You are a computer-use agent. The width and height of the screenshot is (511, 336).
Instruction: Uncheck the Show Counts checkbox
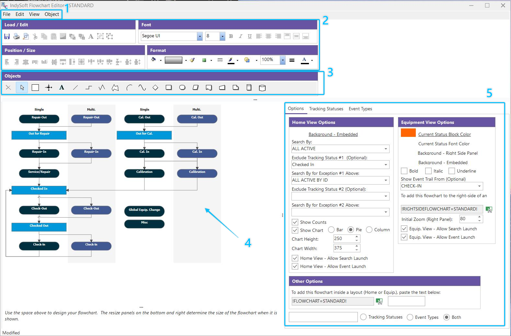coord(295,222)
